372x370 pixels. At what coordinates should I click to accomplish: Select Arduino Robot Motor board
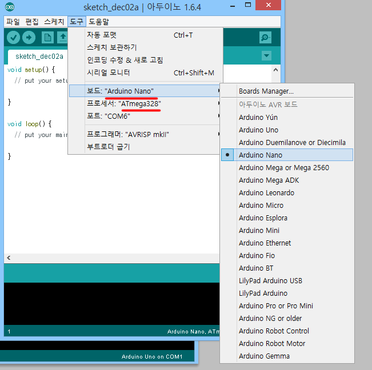[287, 344]
